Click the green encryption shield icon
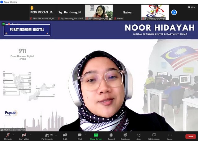 pos(3,24)
